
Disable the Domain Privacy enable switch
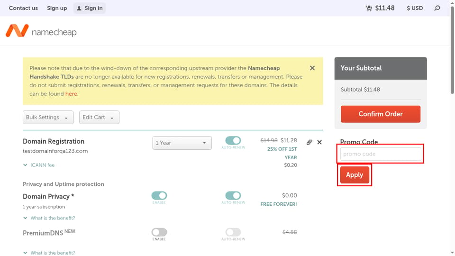(159, 195)
